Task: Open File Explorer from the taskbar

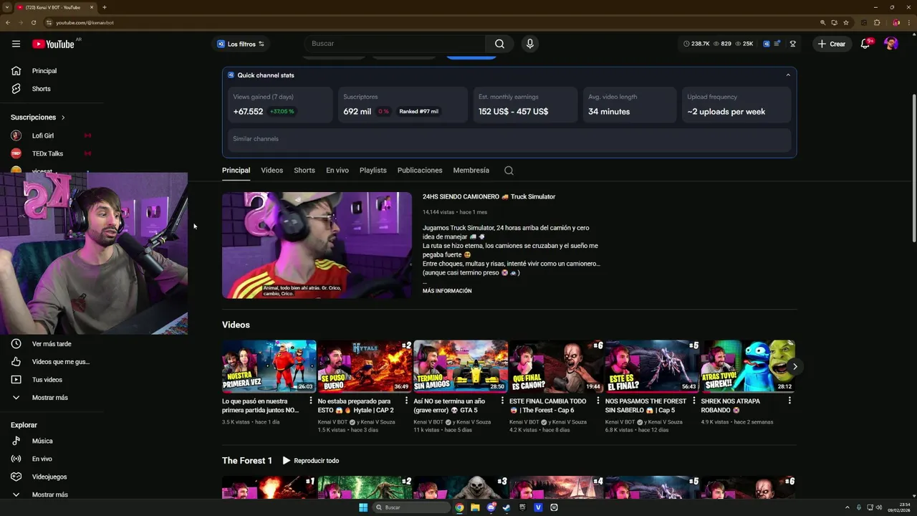Action: [x=475, y=507]
